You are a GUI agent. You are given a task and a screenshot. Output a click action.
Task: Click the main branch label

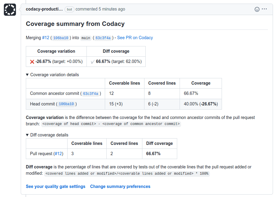[x=86, y=38]
